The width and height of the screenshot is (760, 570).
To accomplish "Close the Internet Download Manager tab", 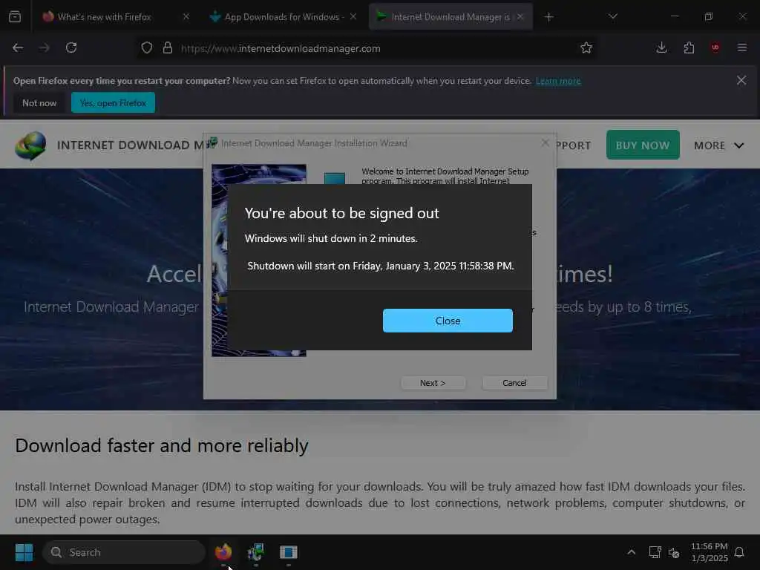I will tap(520, 17).
